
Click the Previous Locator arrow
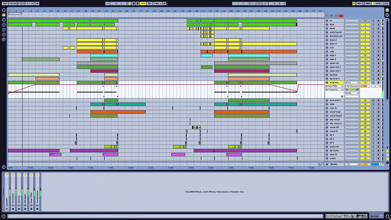pyautogui.click(x=327, y=16)
